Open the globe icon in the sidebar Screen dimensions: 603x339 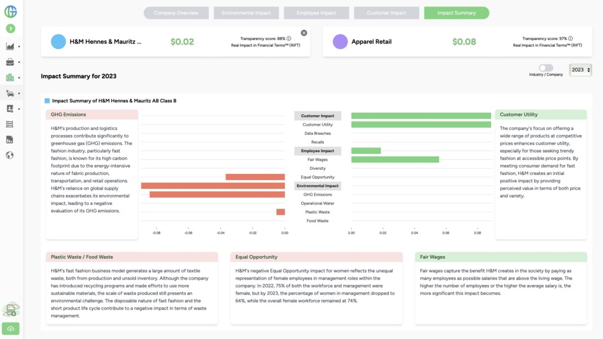click(x=9, y=155)
